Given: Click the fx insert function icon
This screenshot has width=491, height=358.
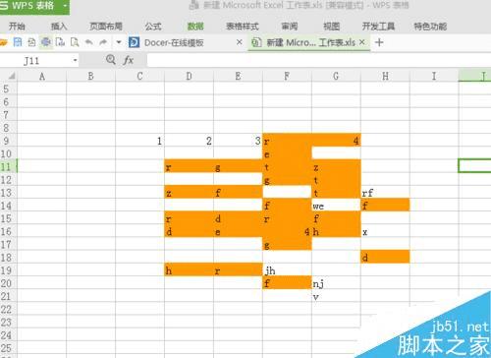Looking at the screenshot, I should click(128, 60).
